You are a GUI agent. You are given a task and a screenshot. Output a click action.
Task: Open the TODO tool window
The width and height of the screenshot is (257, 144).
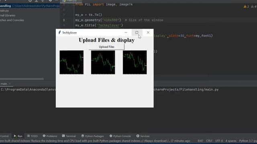tap(32, 136)
